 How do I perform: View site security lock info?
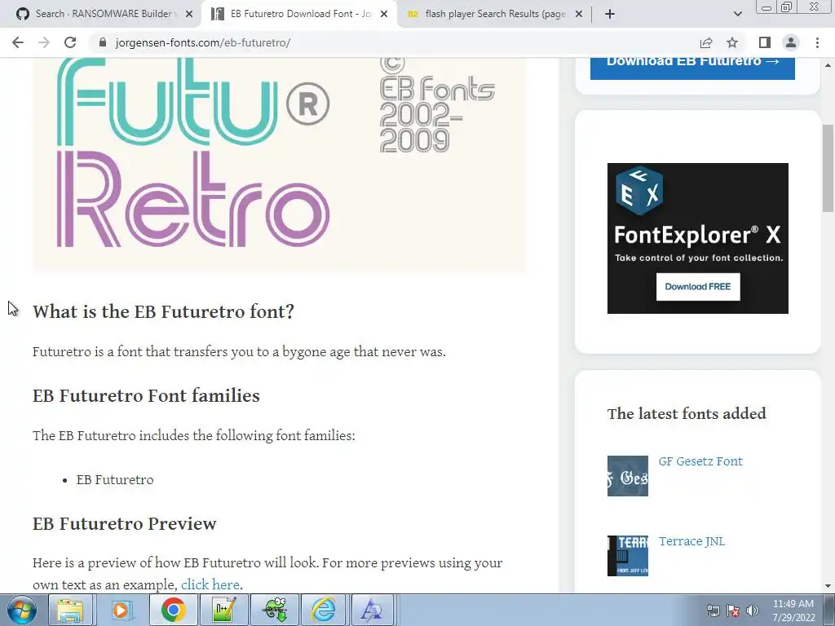[103, 42]
